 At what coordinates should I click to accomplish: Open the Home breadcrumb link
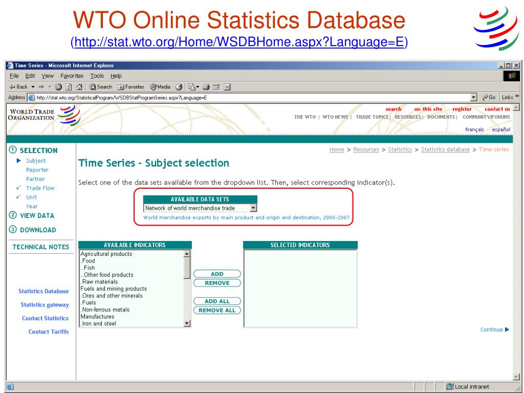coord(337,149)
